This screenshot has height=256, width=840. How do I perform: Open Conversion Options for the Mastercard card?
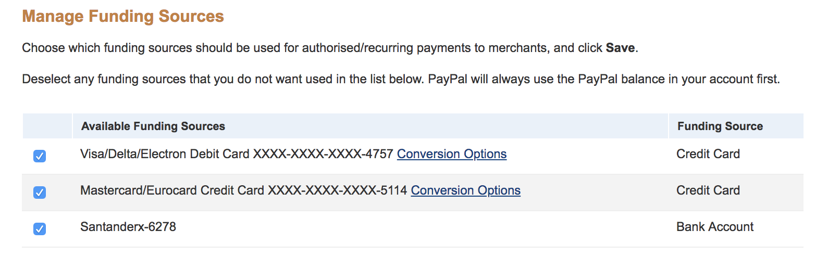[x=465, y=191]
